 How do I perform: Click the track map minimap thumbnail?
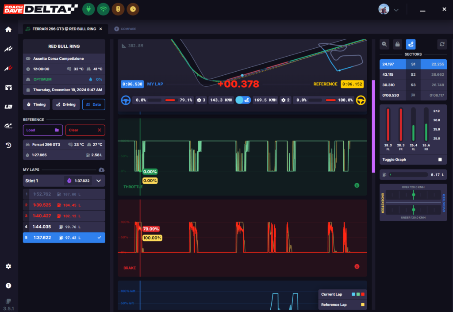[341, 57]
